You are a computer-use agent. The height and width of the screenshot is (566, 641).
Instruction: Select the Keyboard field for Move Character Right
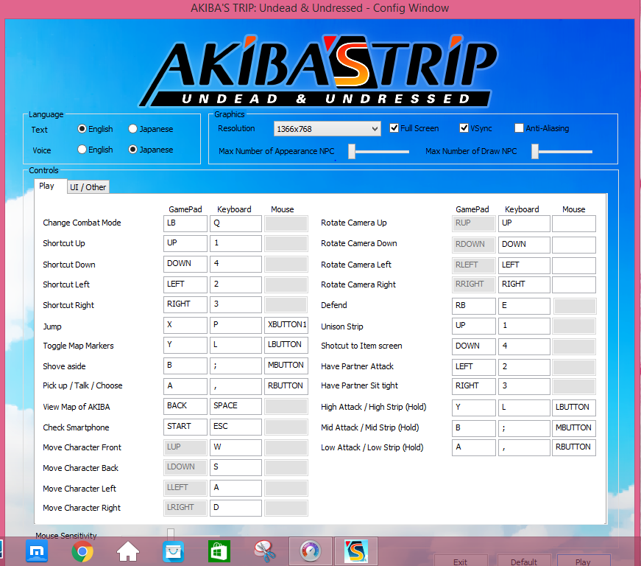(236, 508)
